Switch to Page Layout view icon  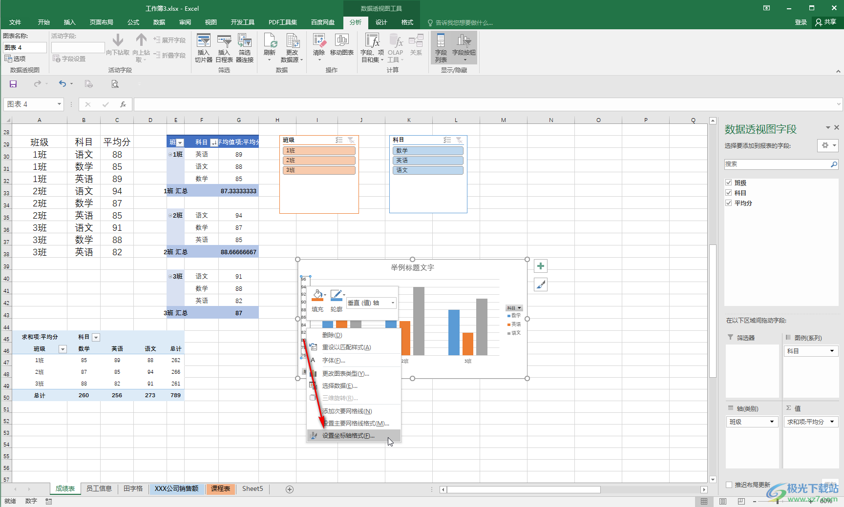723,501
